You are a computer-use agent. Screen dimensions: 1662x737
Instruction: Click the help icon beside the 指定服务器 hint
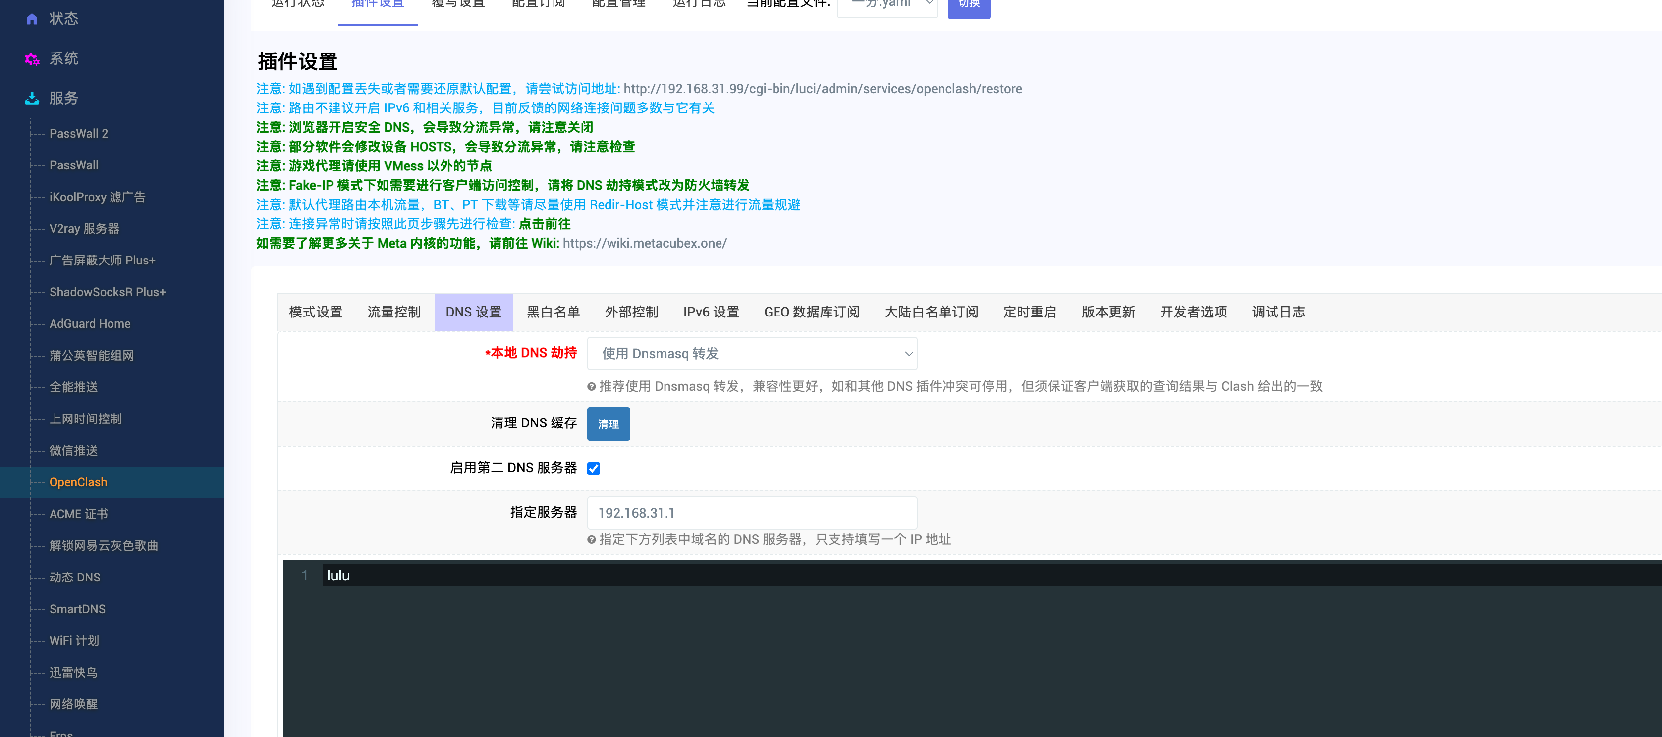click(591, 539)
